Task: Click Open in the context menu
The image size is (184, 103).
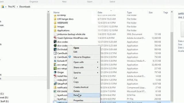Action: (76, 48)
